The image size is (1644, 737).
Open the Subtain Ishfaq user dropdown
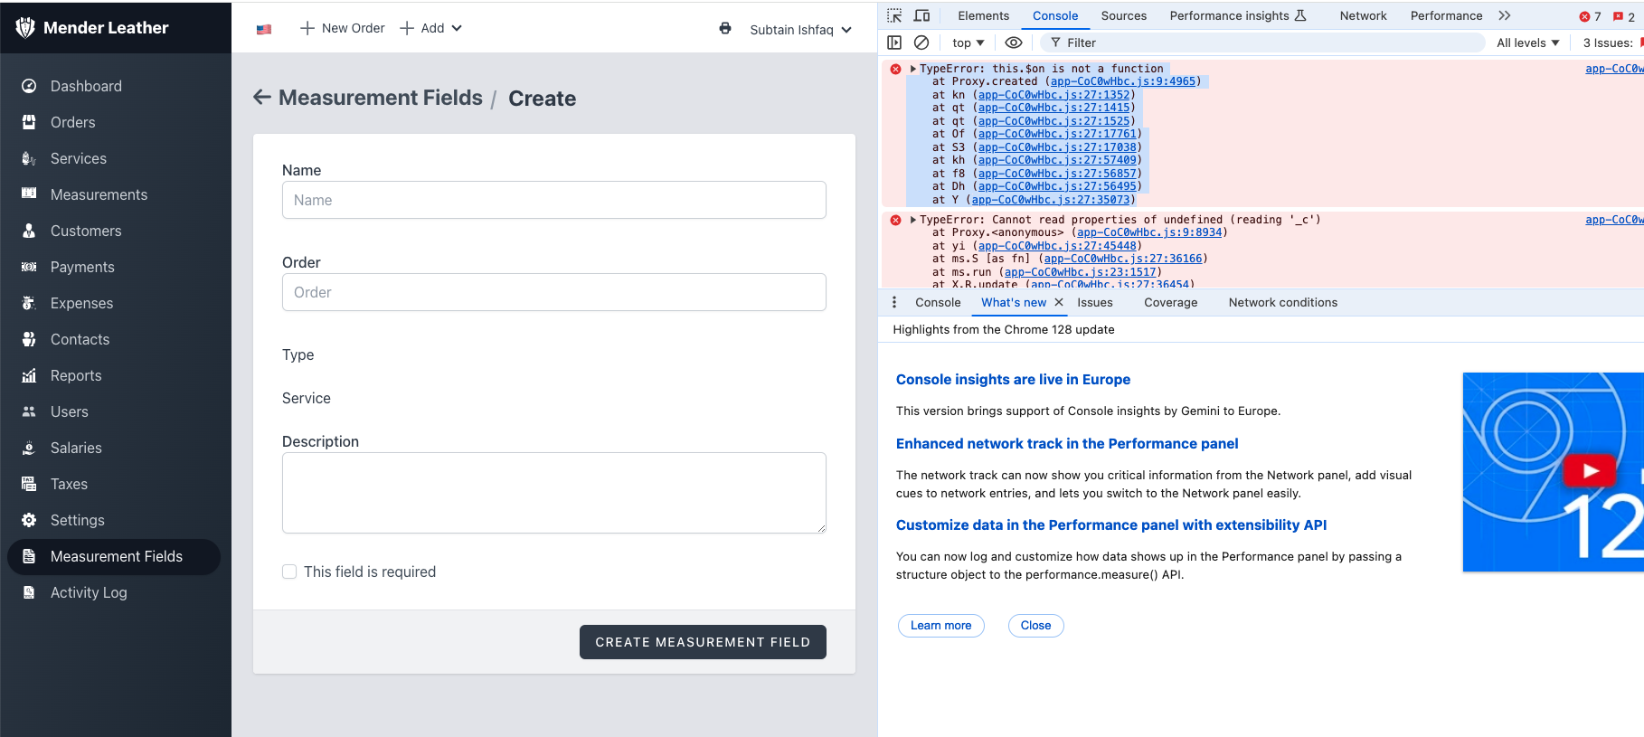coord(800,30)
